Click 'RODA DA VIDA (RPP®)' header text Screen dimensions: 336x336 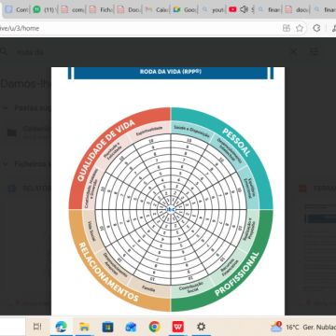coord(171,72)
